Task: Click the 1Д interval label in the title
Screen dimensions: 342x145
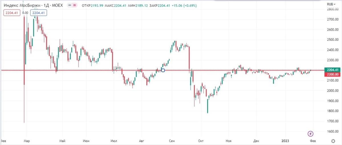Action: point(46,5)
